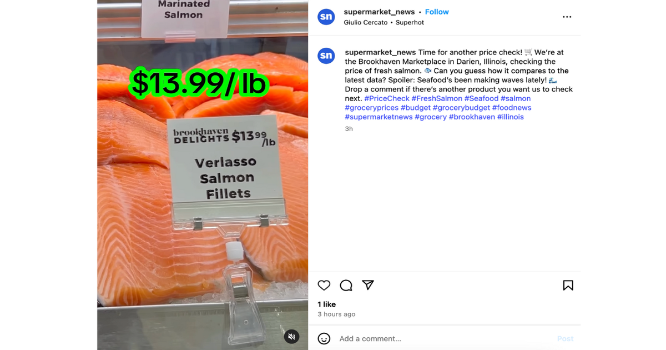Save the post with the bookmark icon
Viewport: 666px width, 350px height.
(568, 285)
